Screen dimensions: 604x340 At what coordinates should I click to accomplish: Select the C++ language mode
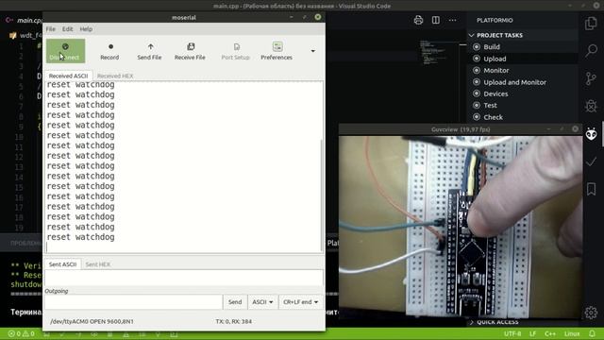(x=550, y=333)
